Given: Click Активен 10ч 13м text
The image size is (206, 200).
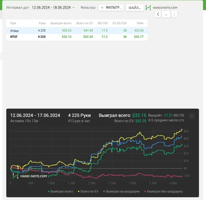Looking at the screenshot, I should pos(24,121).
